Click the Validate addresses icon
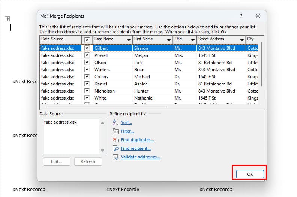297x197 pixels. pos(115,157)
